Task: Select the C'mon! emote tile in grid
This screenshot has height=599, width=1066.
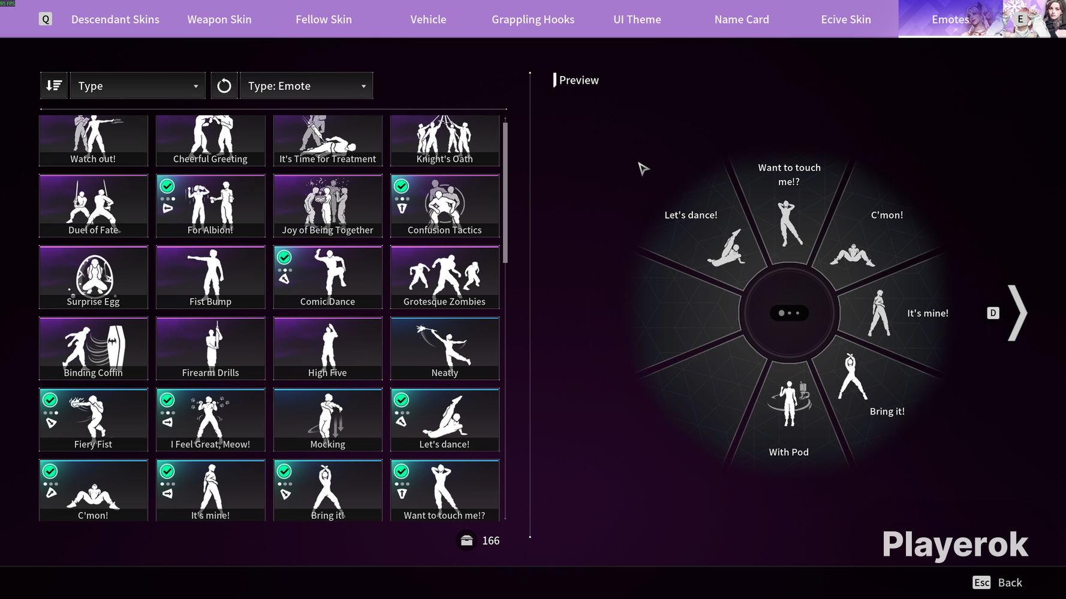Action: 94,490
